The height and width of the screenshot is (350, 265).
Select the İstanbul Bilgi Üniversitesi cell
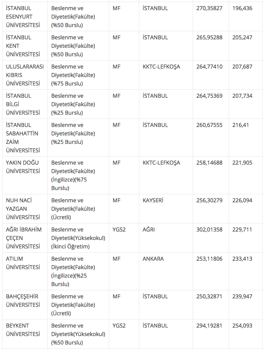tap(23, 104)
